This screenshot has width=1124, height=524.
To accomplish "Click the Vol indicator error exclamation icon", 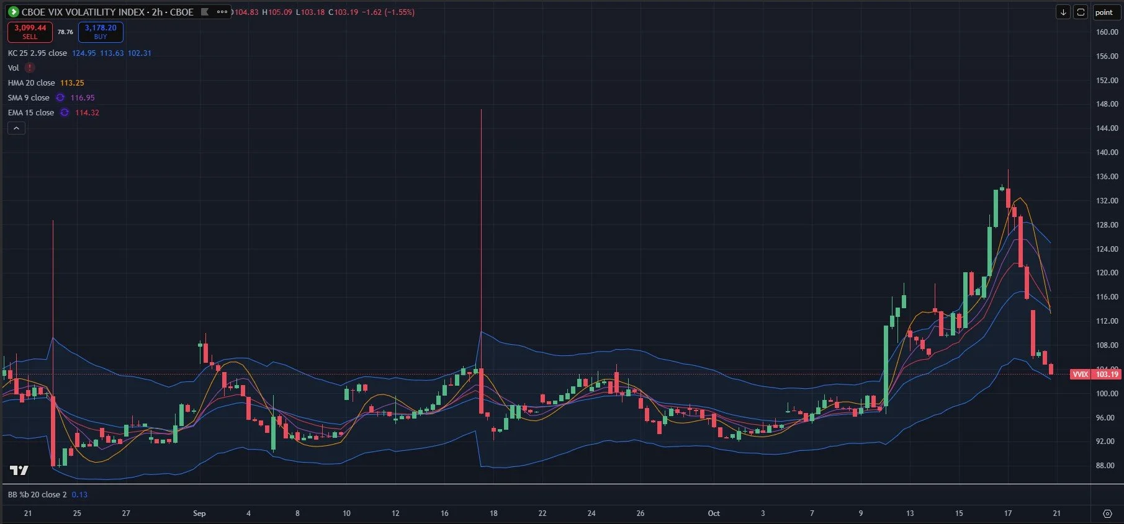I will pos(30,68).
